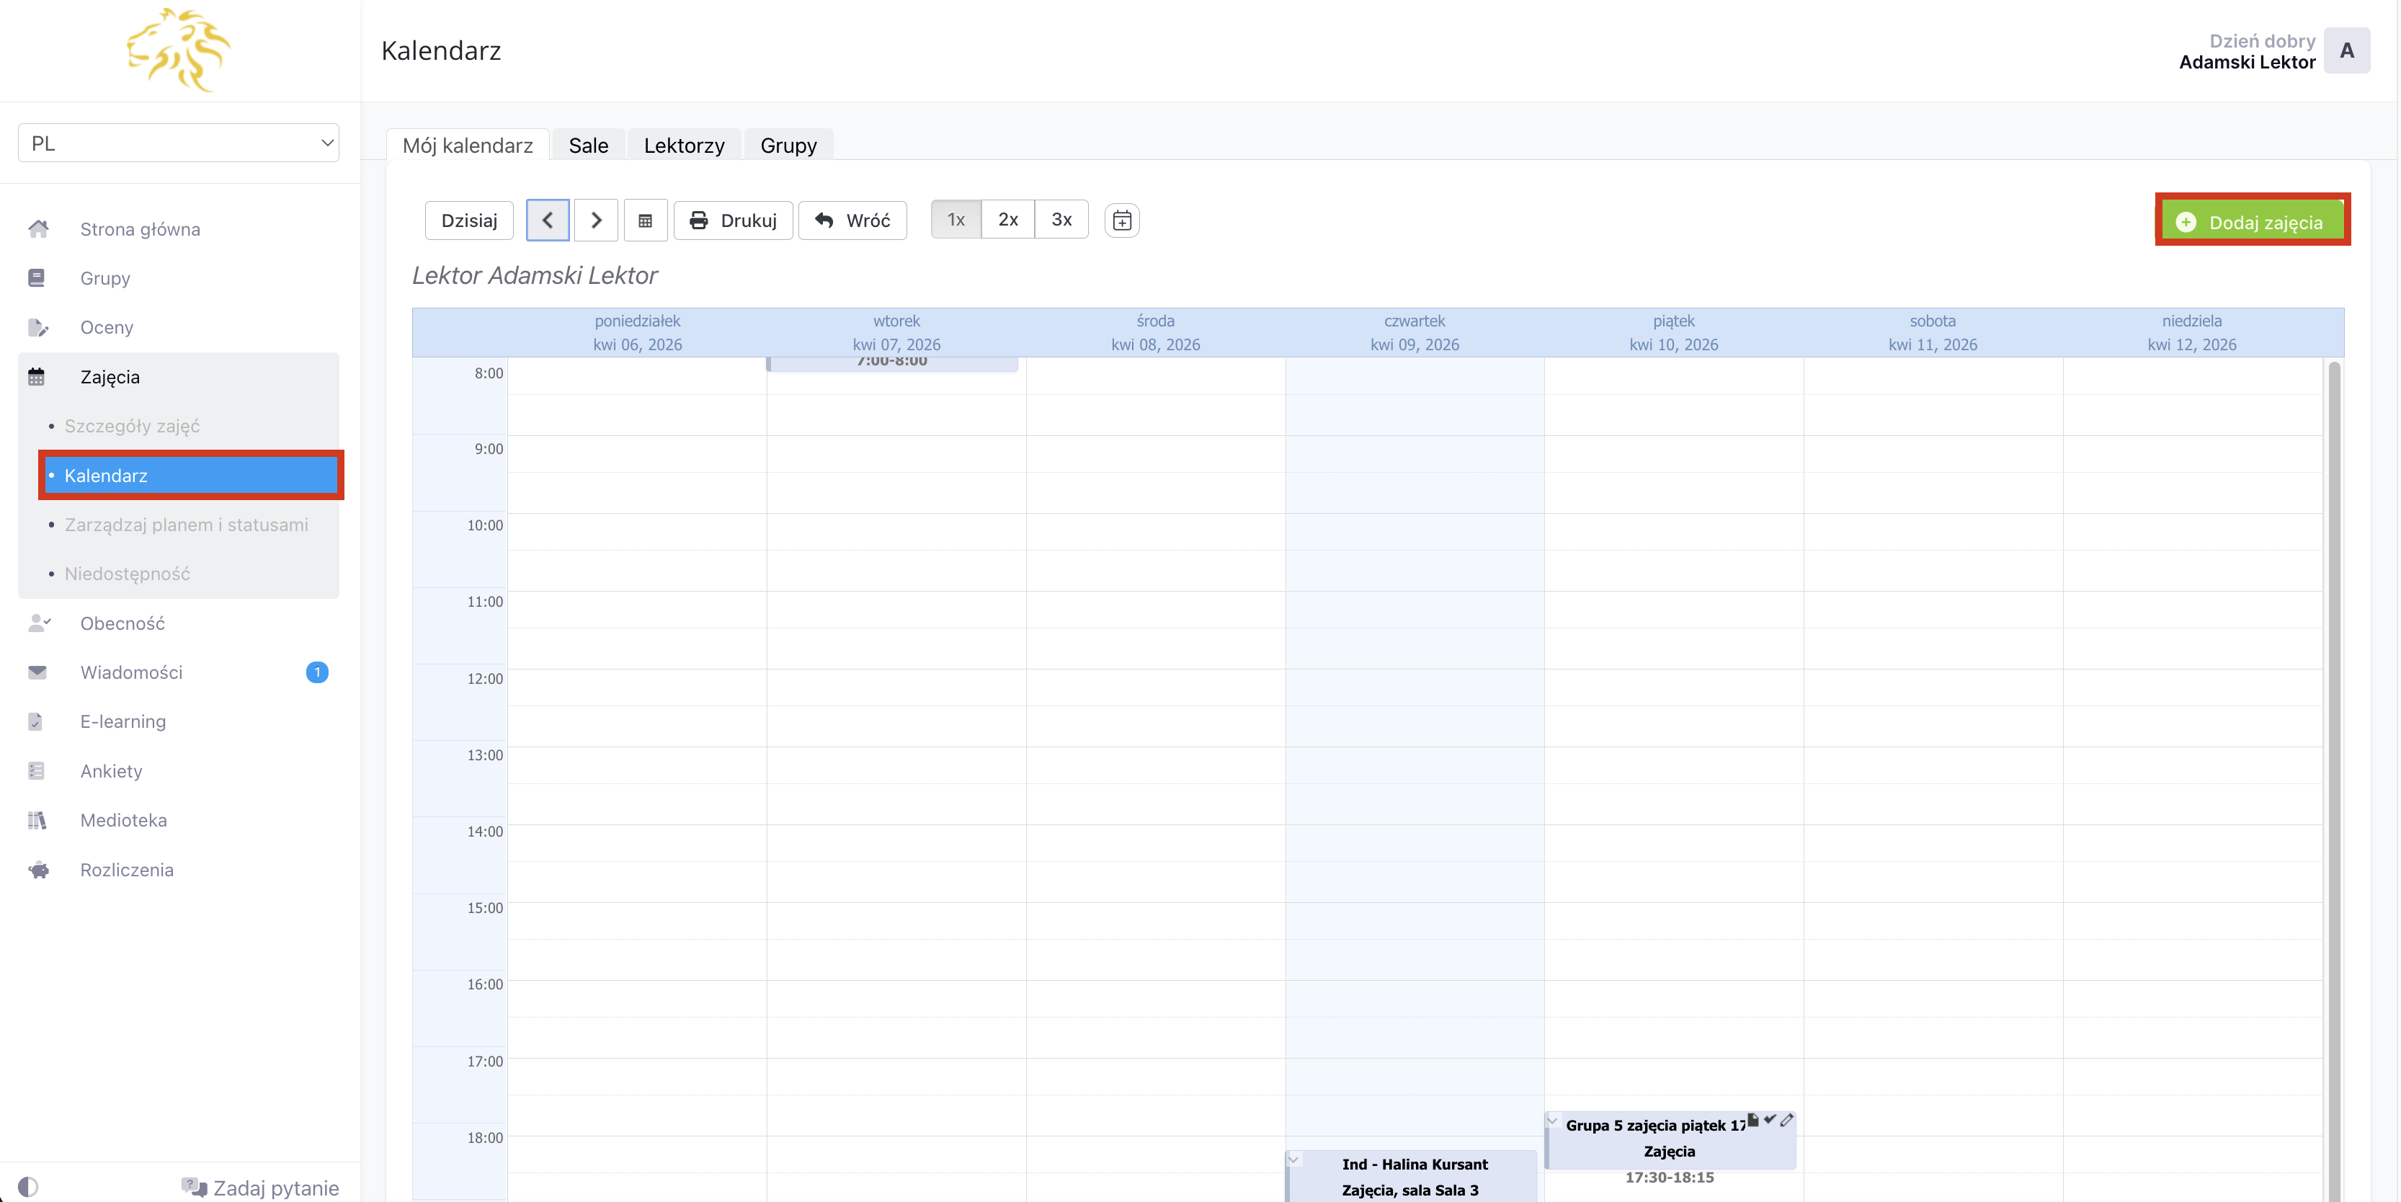Click the add-to-calendar icon after 3x
Viewport: 2401px width, 1202px height.
(x=1121, y=221)
